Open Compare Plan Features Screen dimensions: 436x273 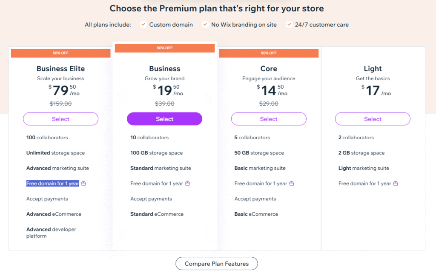(216, 264)
